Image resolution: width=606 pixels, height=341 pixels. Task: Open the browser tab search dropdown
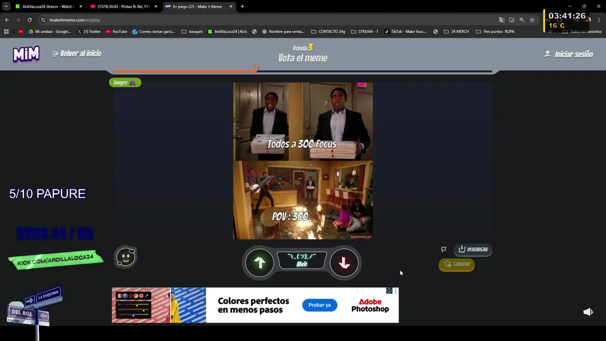click(6, 7)
